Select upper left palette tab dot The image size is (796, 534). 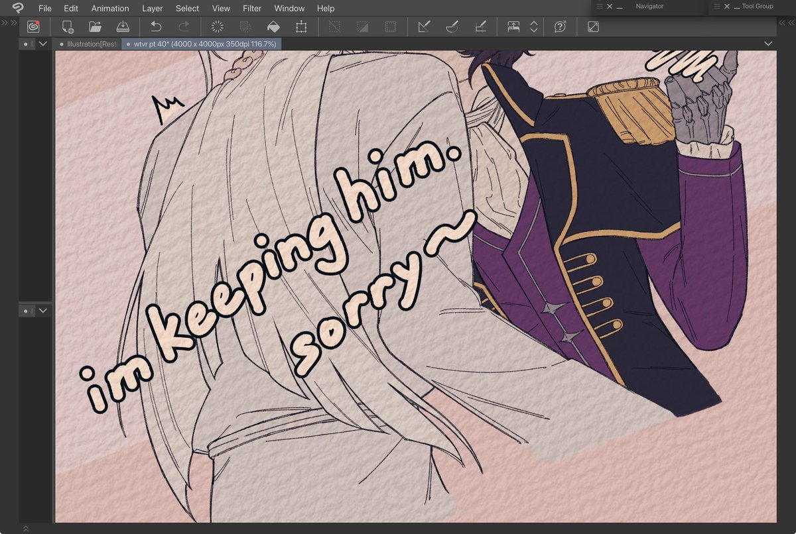27,44
